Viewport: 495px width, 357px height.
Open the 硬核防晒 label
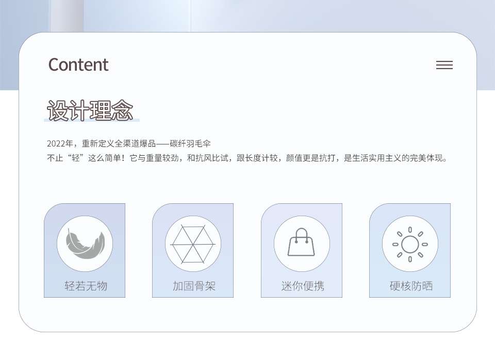[x=411, y=286]
